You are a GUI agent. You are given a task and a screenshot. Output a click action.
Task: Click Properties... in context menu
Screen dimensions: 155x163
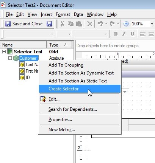(60, 120)
